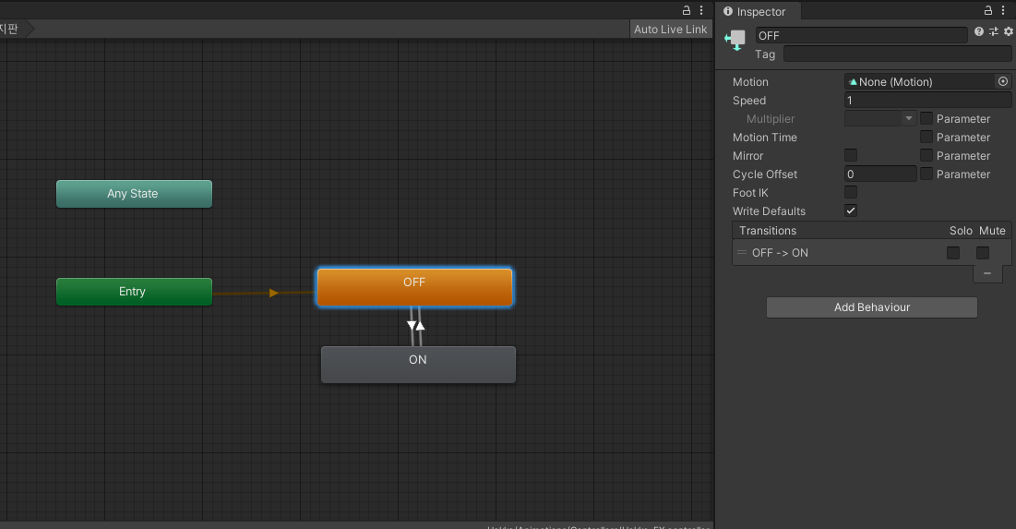The height and width of the screenshot is (529, 1016).
Task: Select the Any State node
Action: 134,194
